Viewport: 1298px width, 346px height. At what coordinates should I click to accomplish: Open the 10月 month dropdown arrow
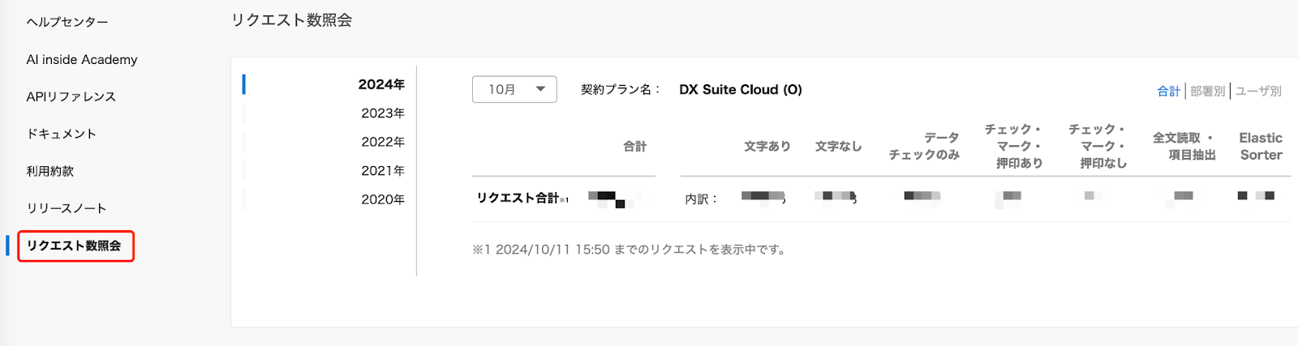click(540, 89)
